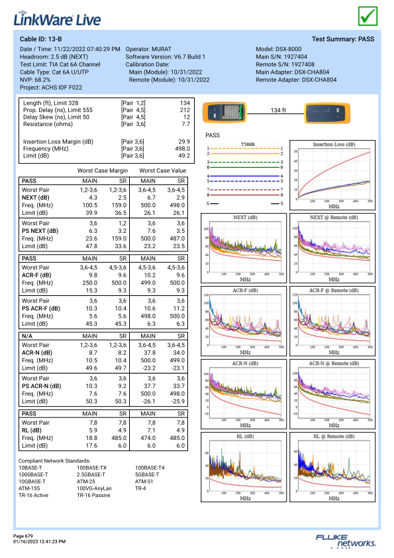Open the ACR-F @ Remote graph

(x=332, y=321)
